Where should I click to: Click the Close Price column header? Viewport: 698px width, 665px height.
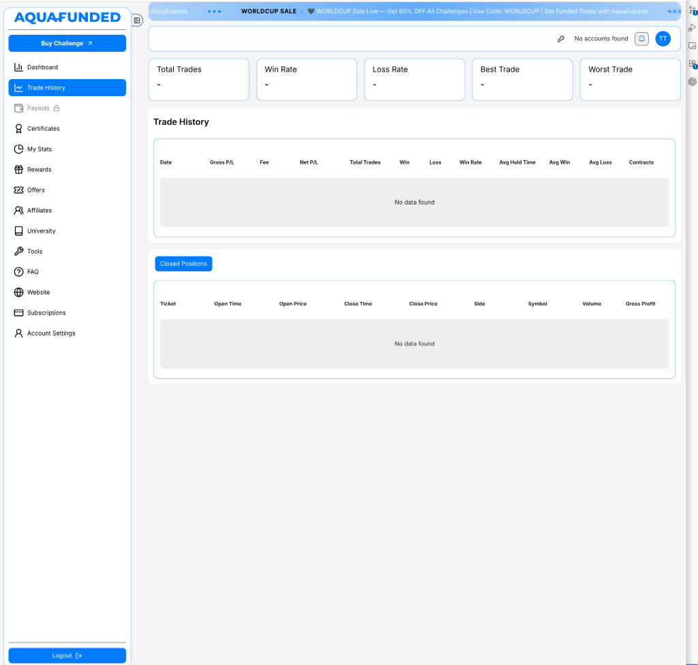point(423,304)
